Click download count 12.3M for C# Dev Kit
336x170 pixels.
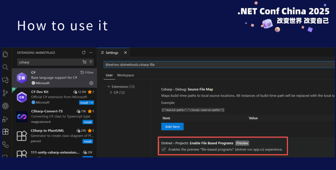tap(80, 92)
